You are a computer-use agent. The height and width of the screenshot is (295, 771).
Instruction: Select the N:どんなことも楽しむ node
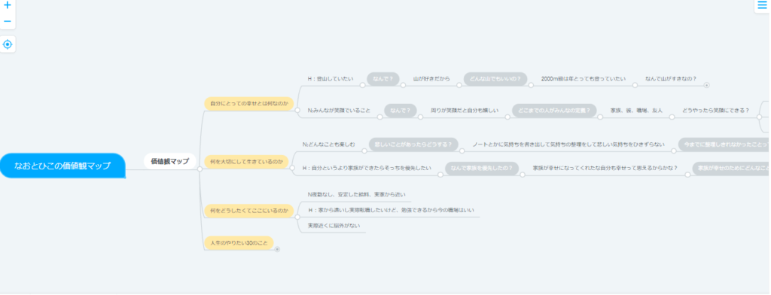tap(328, 144)
